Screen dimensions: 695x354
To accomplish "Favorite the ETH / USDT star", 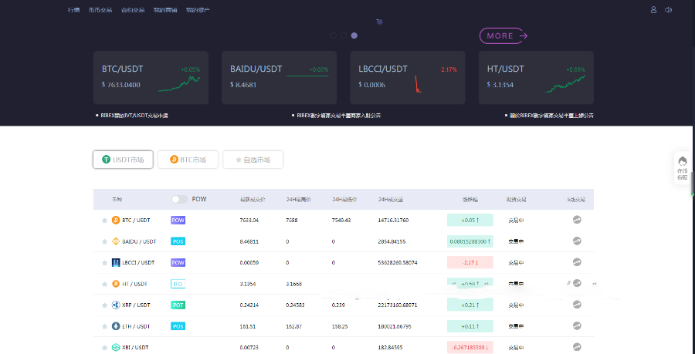I will coord(104,326).
